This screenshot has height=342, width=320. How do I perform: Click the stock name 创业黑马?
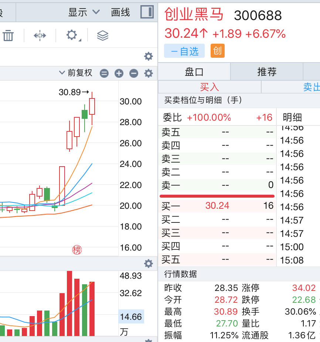(x=194, y=14)
